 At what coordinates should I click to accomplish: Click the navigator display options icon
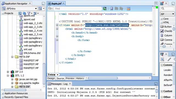pyautogui.click(x=35, y=13)
